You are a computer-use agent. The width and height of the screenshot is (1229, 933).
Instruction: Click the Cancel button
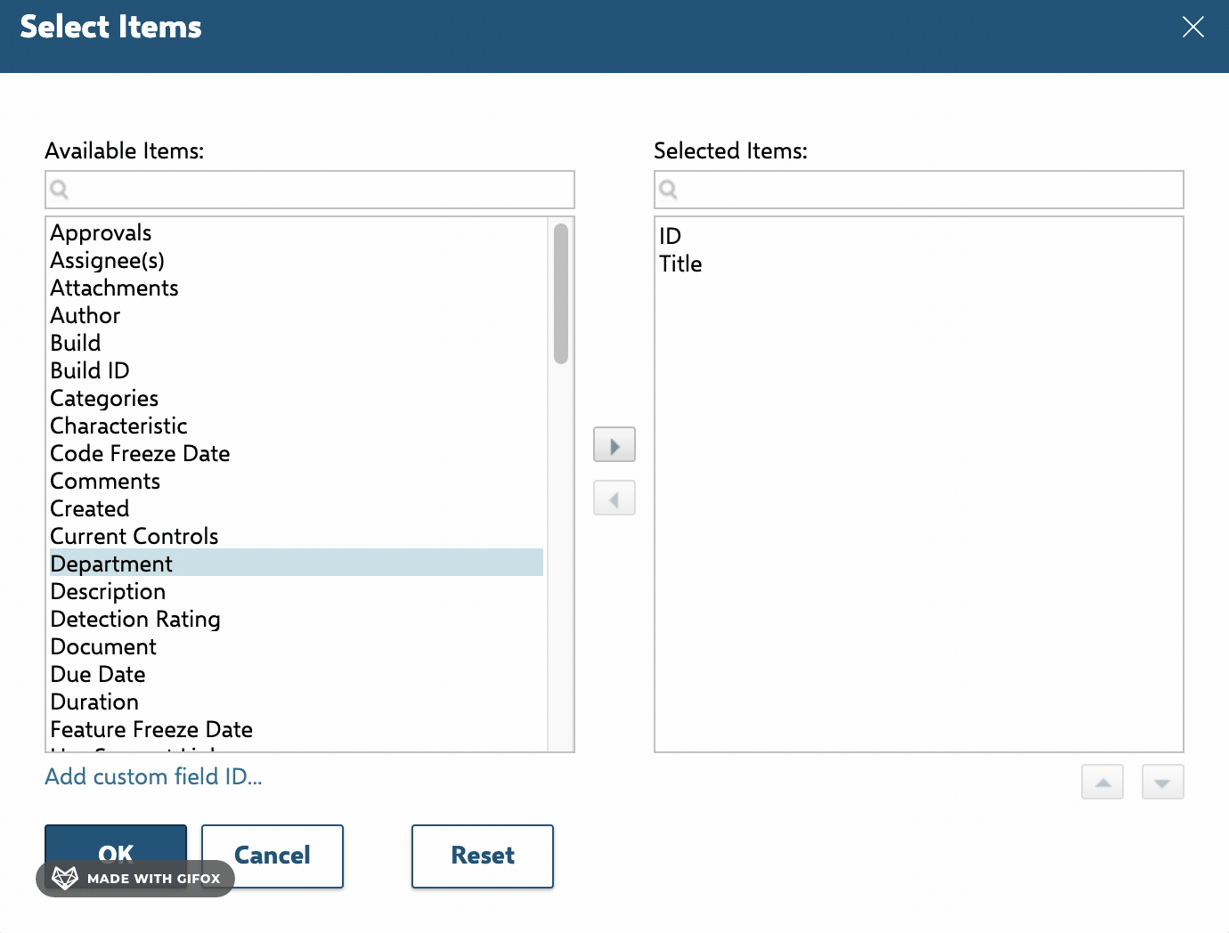coord(273,856)
